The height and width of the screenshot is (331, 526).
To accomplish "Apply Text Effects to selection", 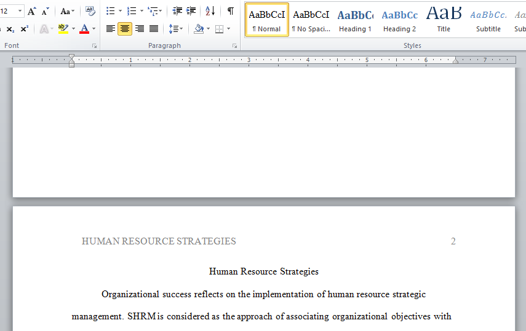I will click(x=44, y=29).
